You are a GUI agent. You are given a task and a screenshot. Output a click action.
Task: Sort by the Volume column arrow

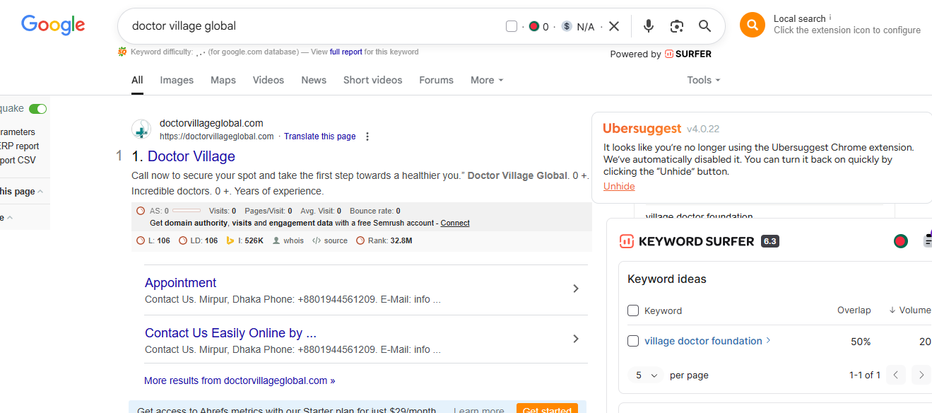tap(892, 310)
